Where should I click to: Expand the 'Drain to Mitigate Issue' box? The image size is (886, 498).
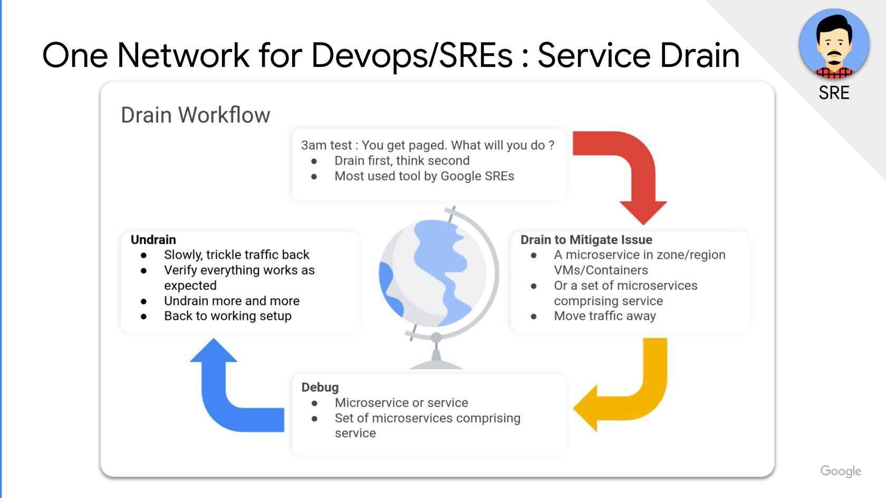630,282
